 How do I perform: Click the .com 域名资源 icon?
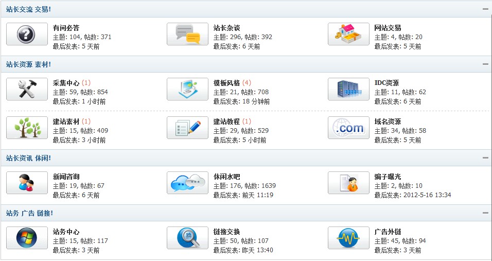pos(348,128)
